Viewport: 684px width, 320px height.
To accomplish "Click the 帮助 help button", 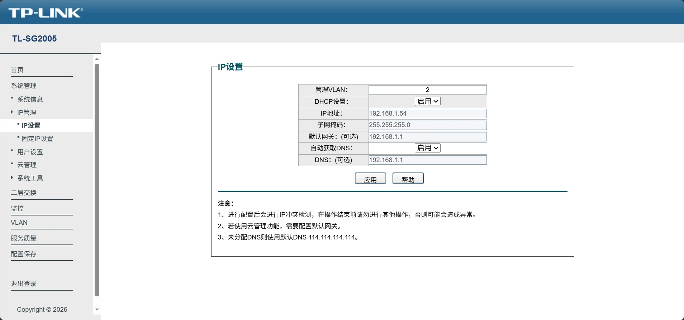I will tap(408, 178).
